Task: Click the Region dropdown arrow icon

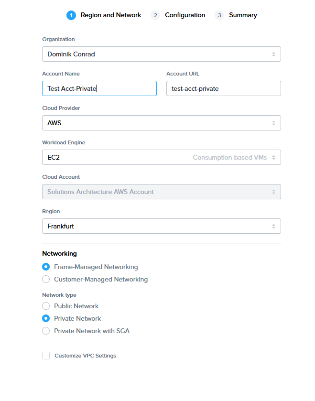Action: [x=273, y=226]
